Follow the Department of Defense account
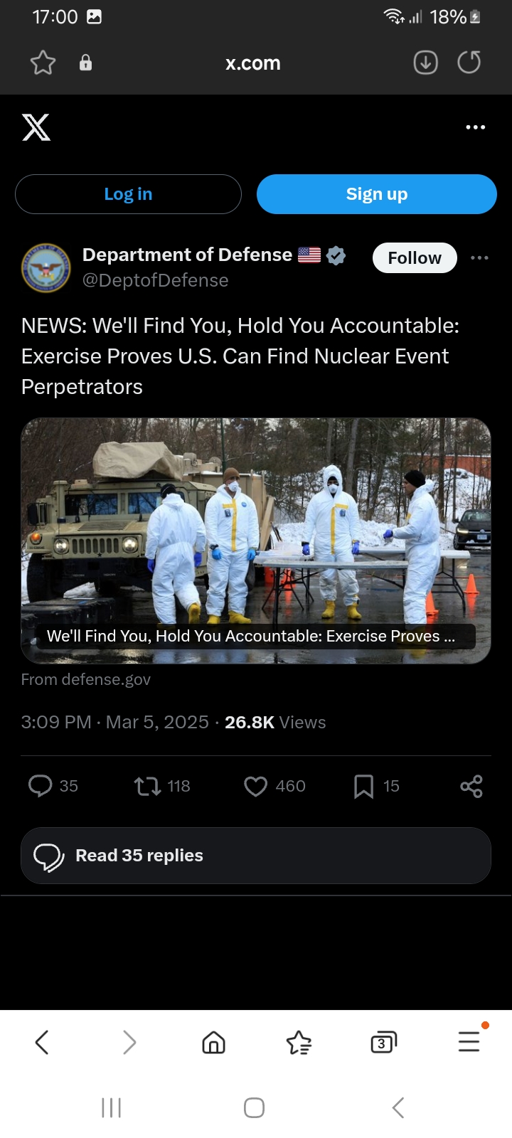This screenshot has width=512, height=1138. point(415,257)
